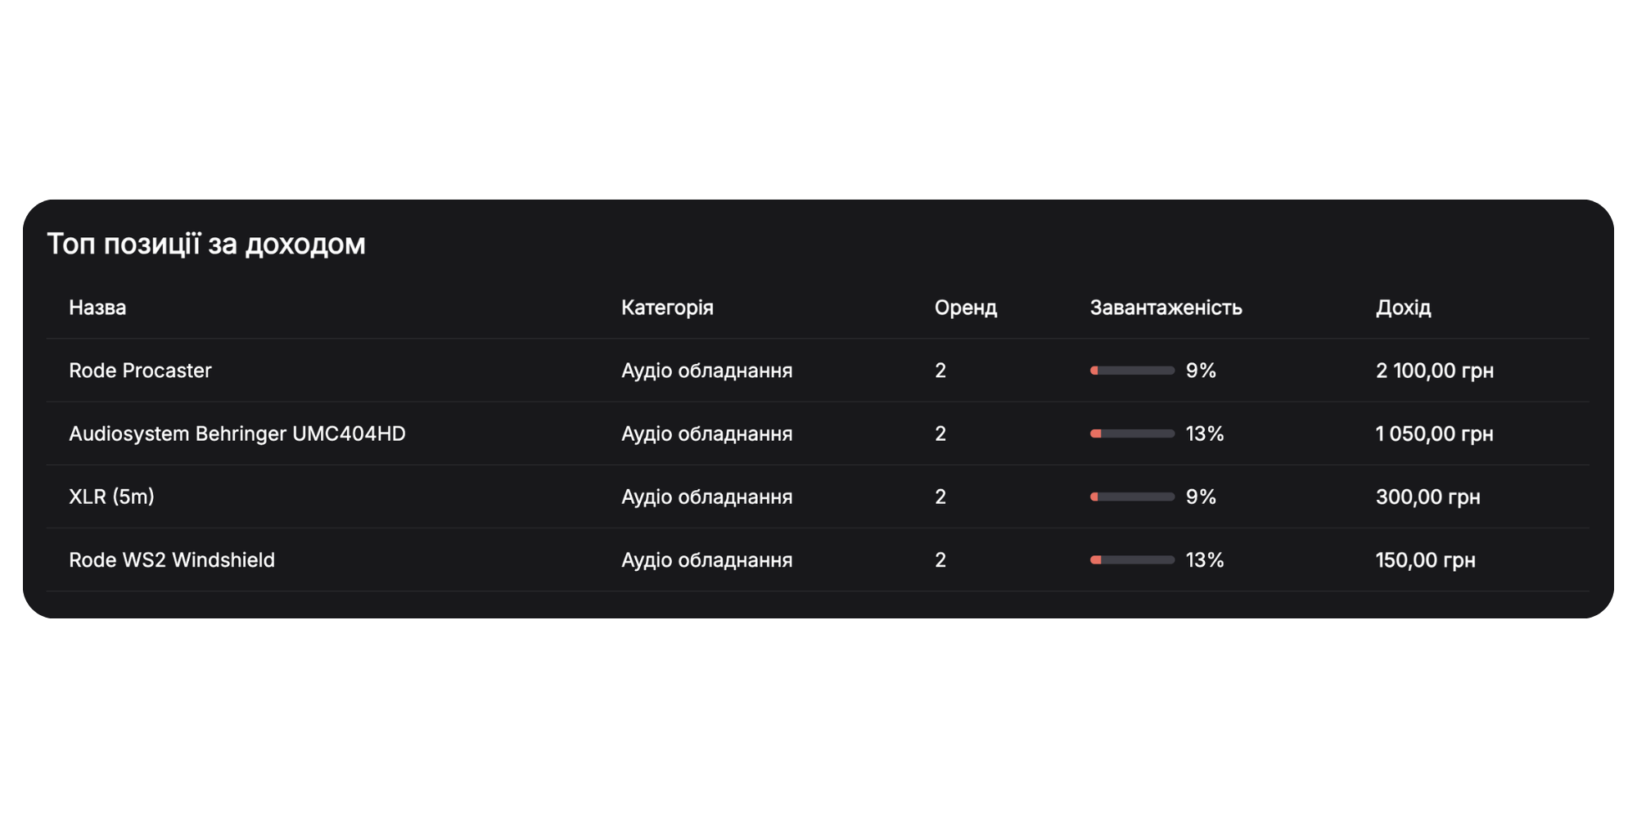Click the Rode WS2 Windshield progress bar
1637x818 pixels.
click(x=1132, y=560)
